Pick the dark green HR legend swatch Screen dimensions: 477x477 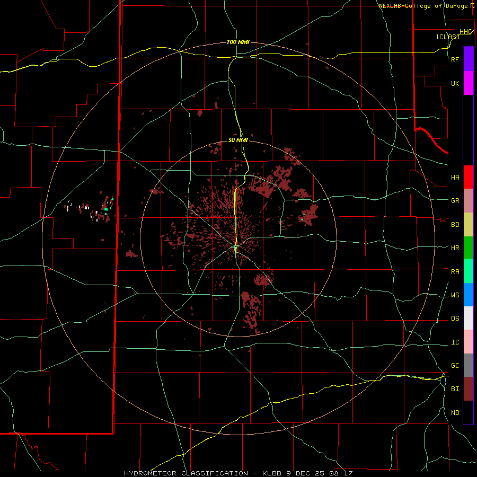click(468, 248)
